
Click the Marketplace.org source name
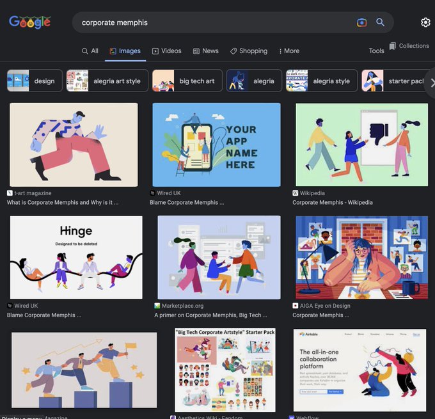182,306
